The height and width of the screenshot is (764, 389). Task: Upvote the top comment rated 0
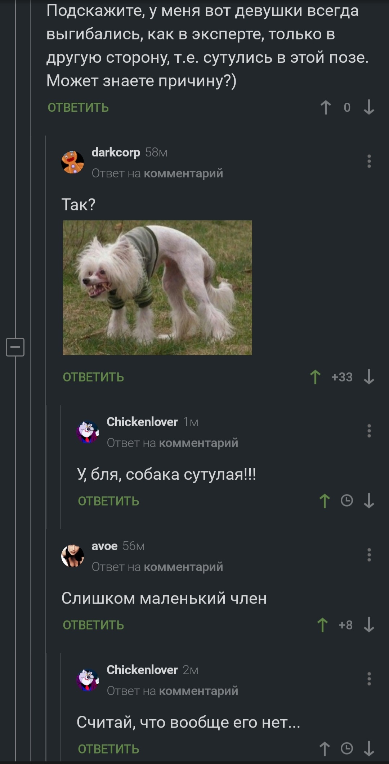pos(326,107)
